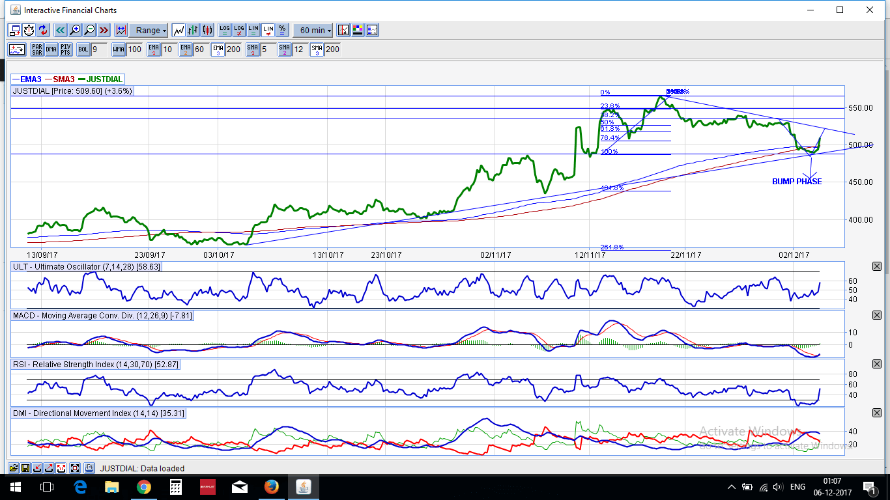The width and height of the screenshot is (890, 500).
Task: Click the stopwatch auto-refresh icon
Action: pos(29,31)
